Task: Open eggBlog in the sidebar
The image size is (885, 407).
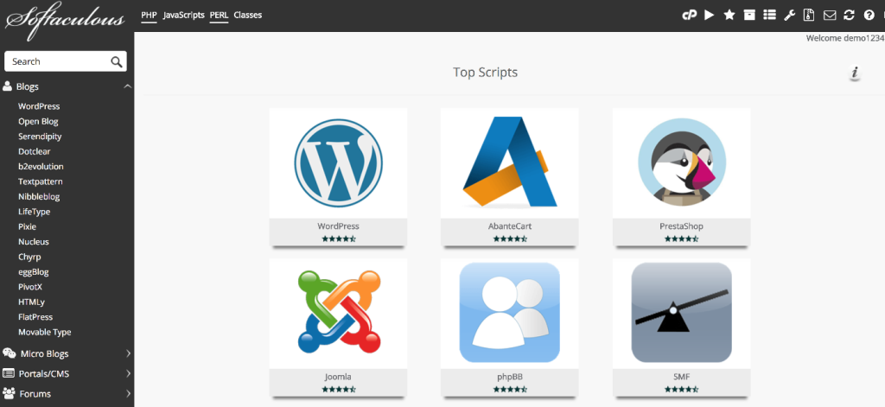Action: point(34,271)
